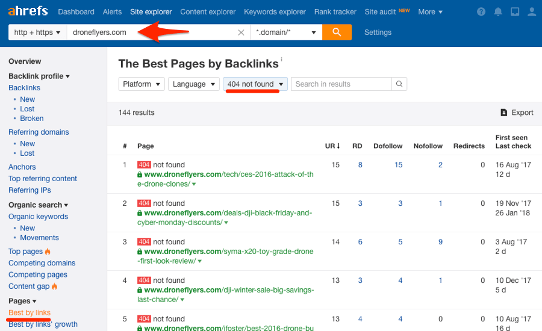Open the http + https protocol dropdown
The width and height of the screenshot is (542, 331).
coord(37,32)
